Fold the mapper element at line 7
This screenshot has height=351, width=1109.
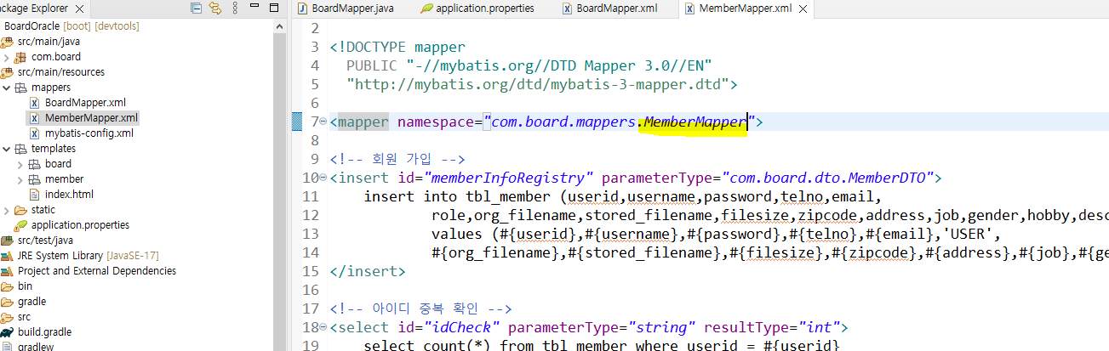click(x=323, y=122)
